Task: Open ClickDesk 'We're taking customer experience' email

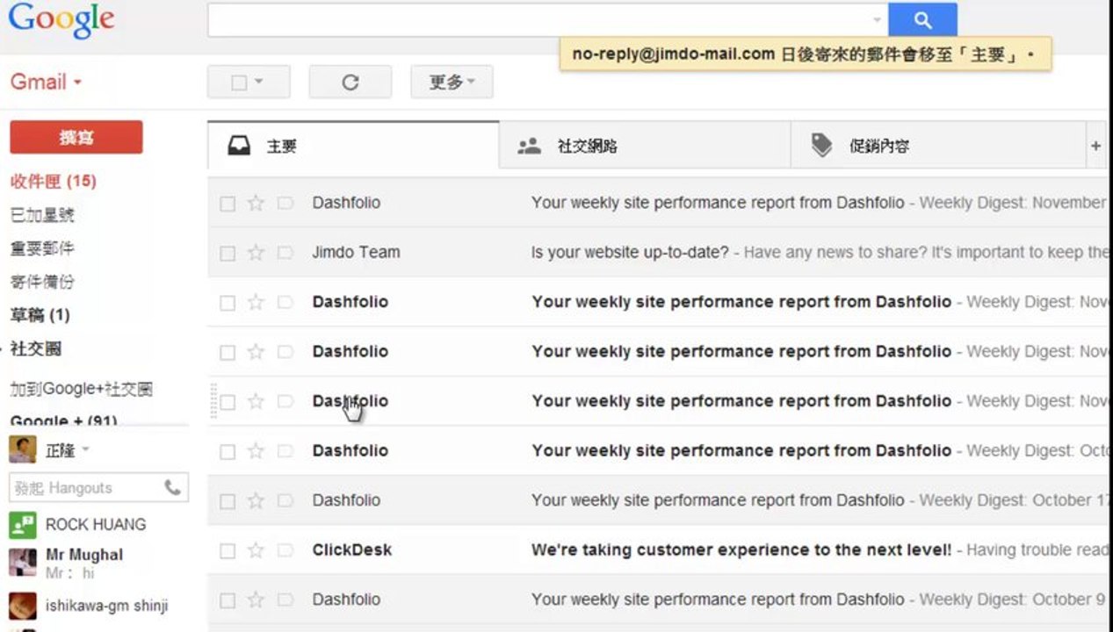Action: tap(658, 550)
